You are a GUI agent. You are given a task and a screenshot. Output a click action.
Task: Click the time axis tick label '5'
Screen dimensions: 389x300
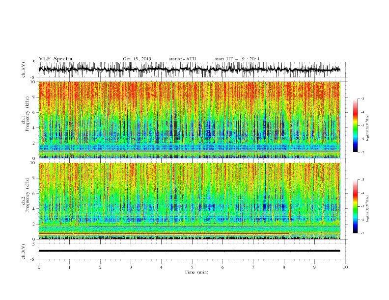click(192, 267)
